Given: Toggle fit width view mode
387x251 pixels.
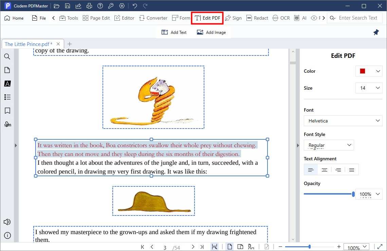Looking at the screenshot, I should (x=215, y=247).
